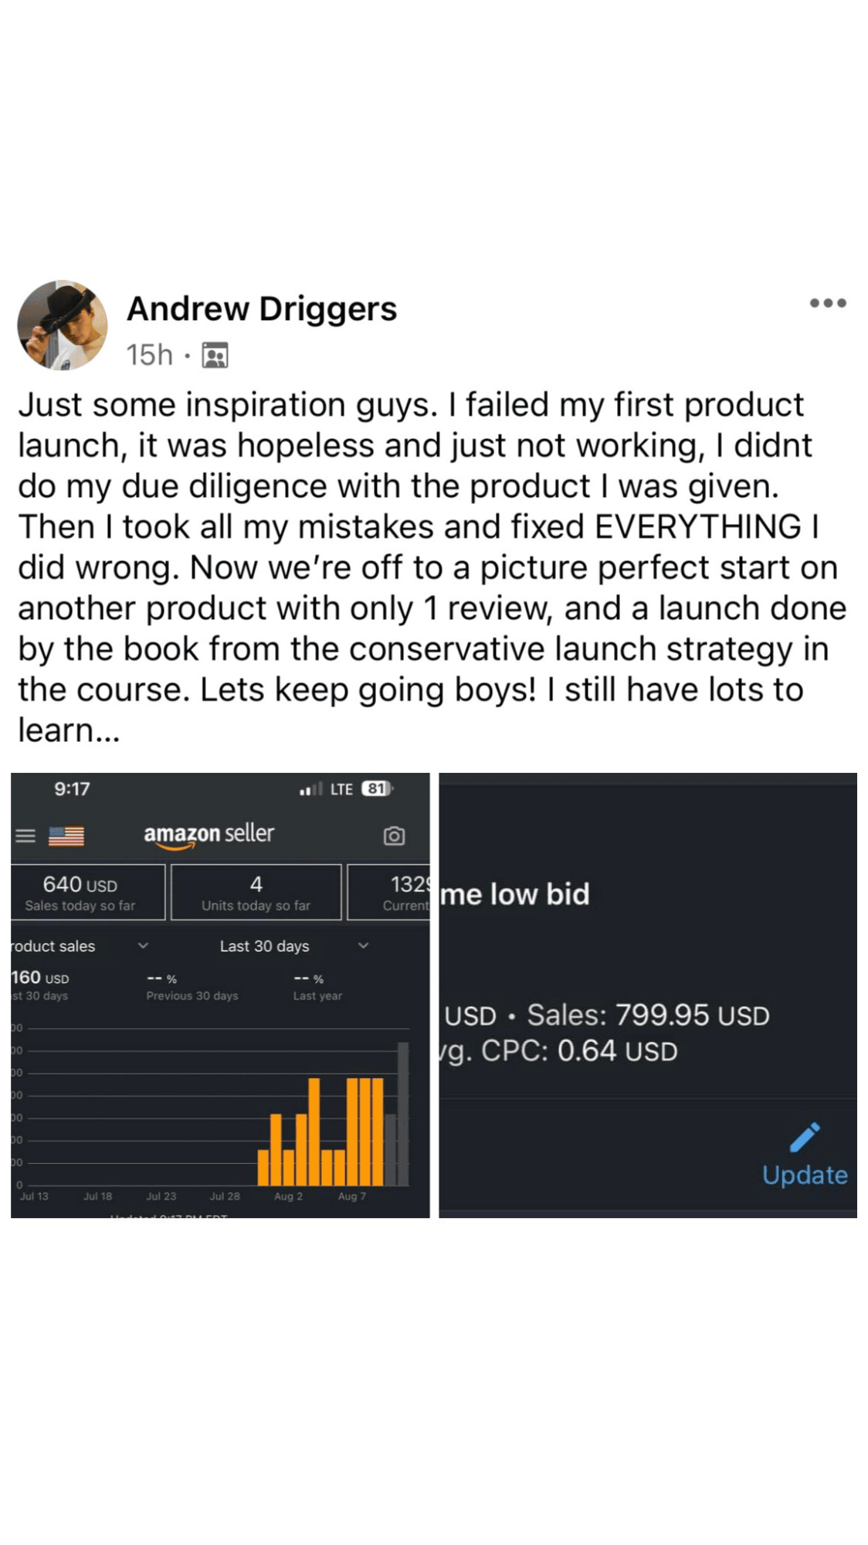The height and width of the screenshot is (1545, 868).
Task: Click Andrew Driggers' profile picture
Action: [63, 325]
